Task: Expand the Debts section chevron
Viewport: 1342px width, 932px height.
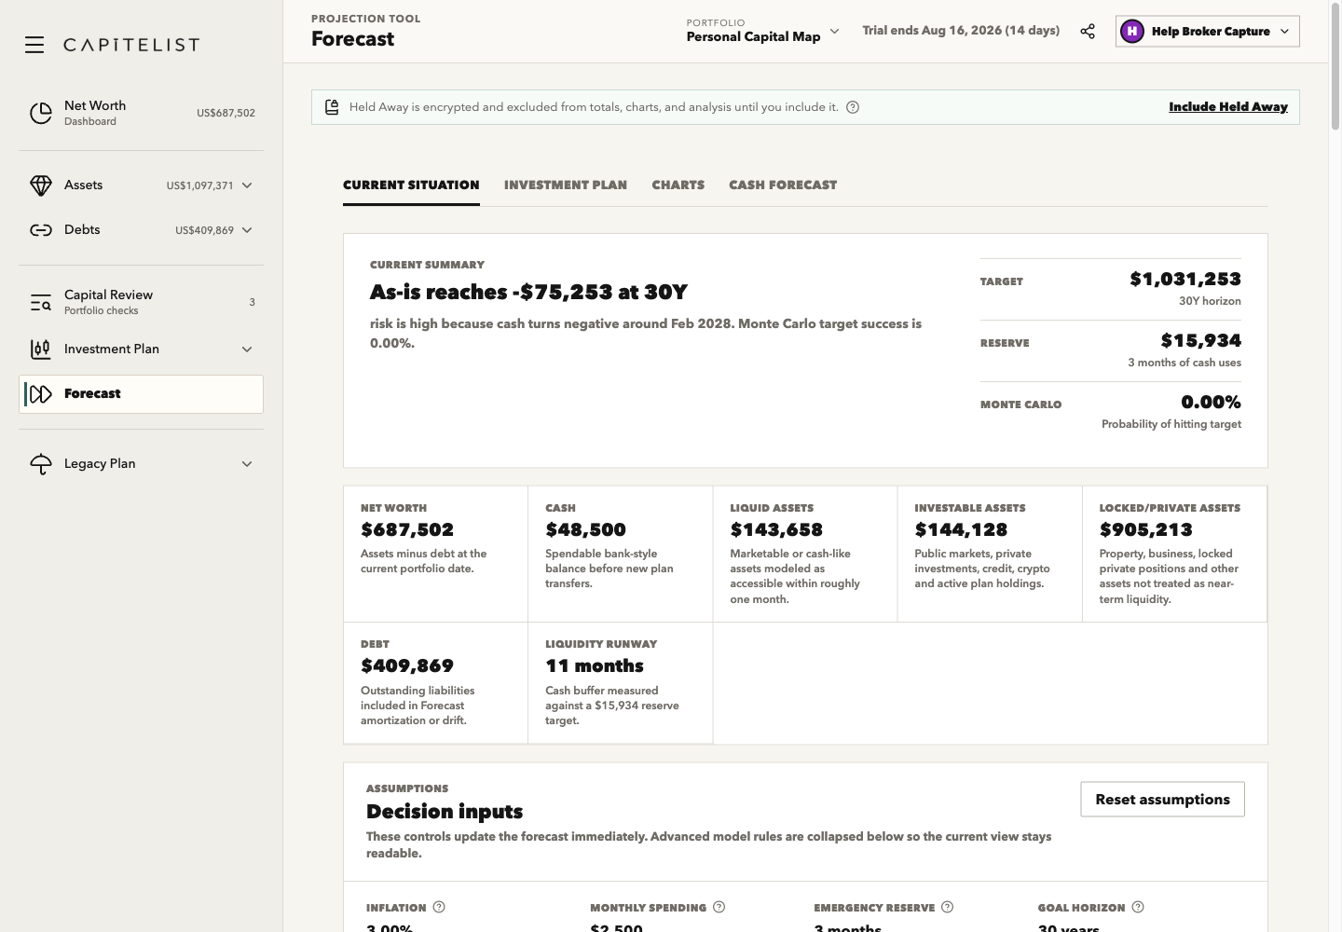Action: (x=247, y=230)
